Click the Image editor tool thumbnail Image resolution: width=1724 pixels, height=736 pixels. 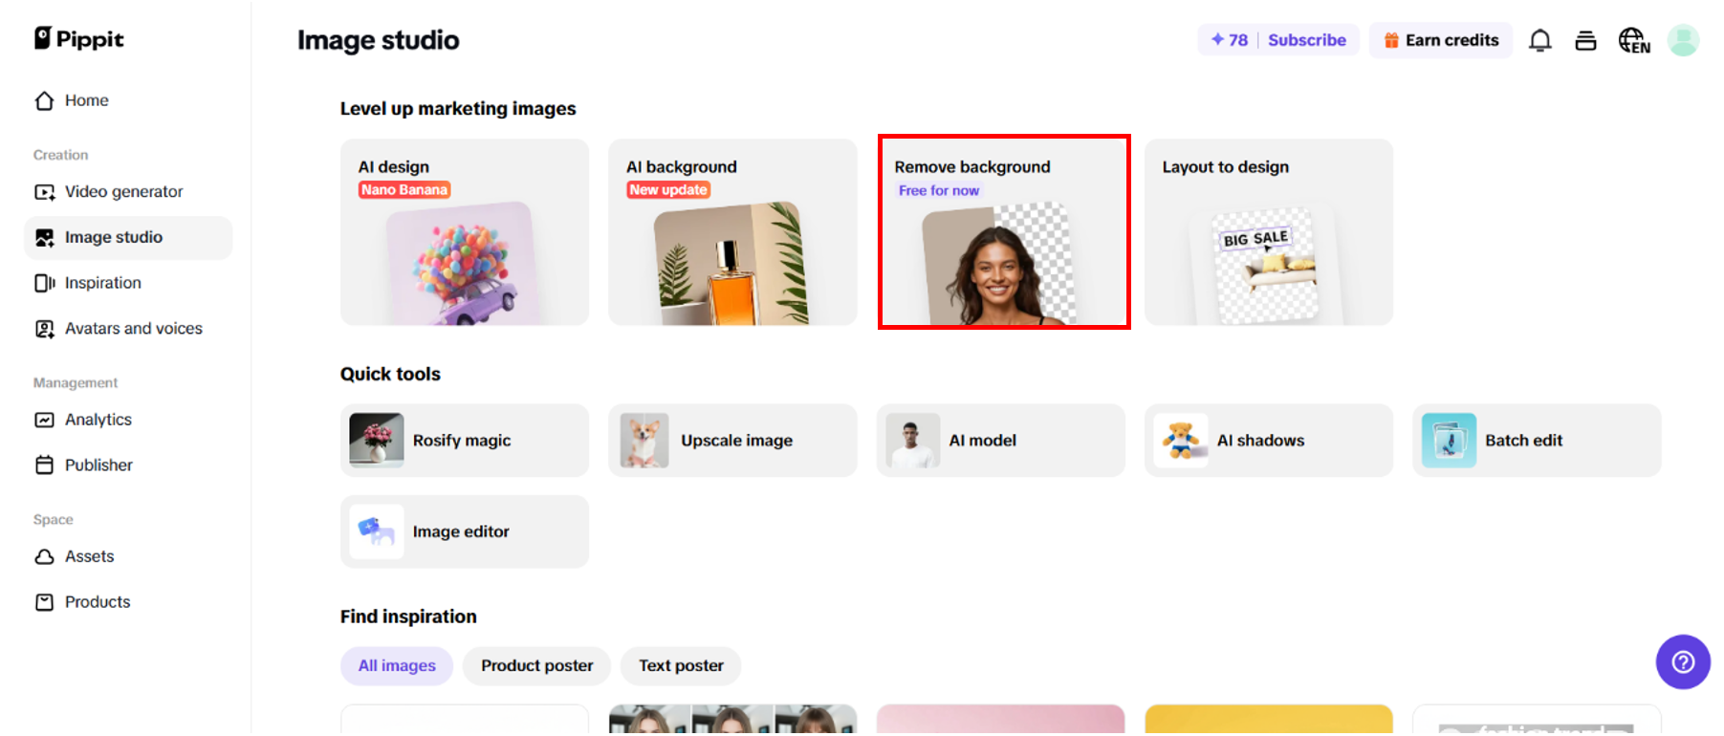point(377,531)
